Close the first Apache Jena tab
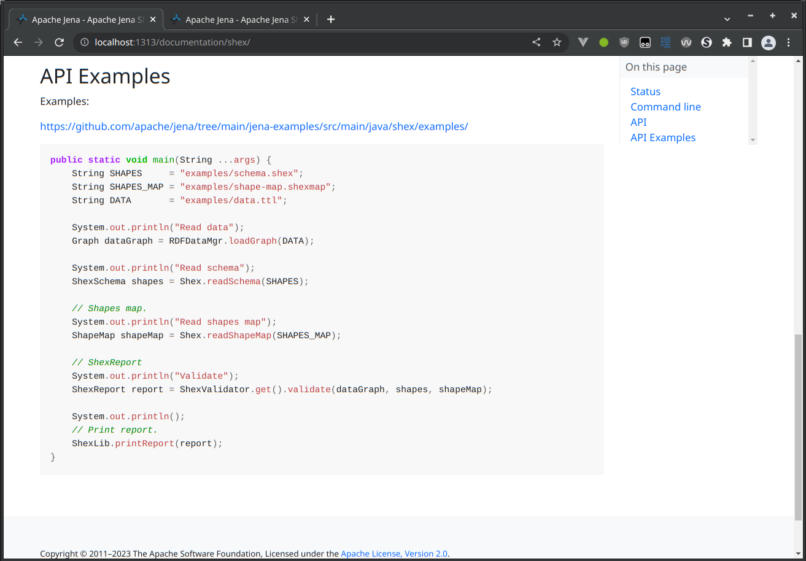The height and width of the screenshot is (561, 806). coord(153,20)
